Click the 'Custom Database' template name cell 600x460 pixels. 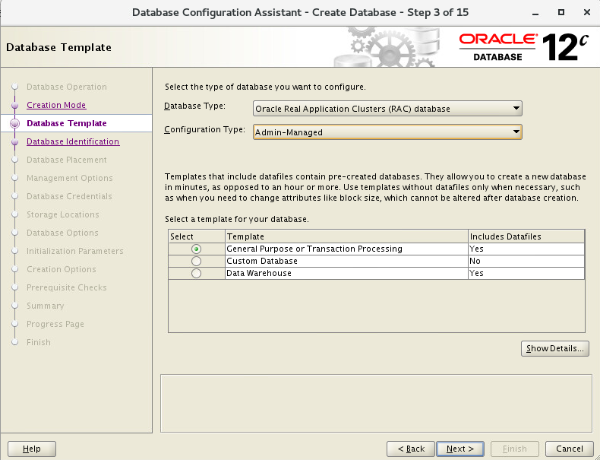346,262
